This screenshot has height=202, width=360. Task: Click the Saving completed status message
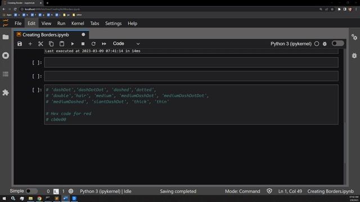click(x=178, y=191)
